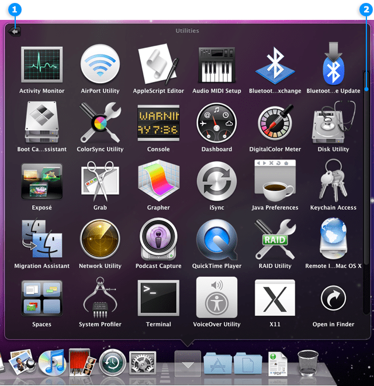Launch Keychain Access
Screen dimensions: 374x386
tap(334, 181)
